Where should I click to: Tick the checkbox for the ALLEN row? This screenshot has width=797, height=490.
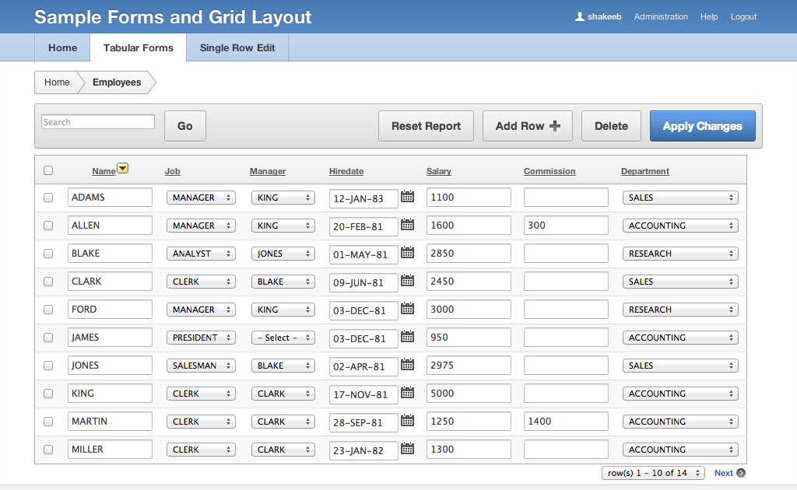(48, 226)
